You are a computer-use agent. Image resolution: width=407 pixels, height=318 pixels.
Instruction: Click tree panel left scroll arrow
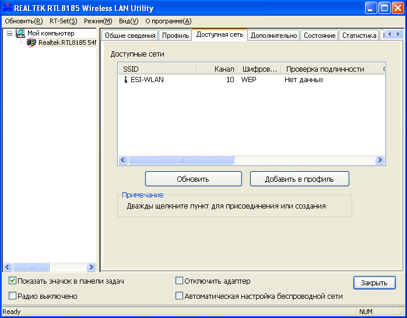(8, 267)
